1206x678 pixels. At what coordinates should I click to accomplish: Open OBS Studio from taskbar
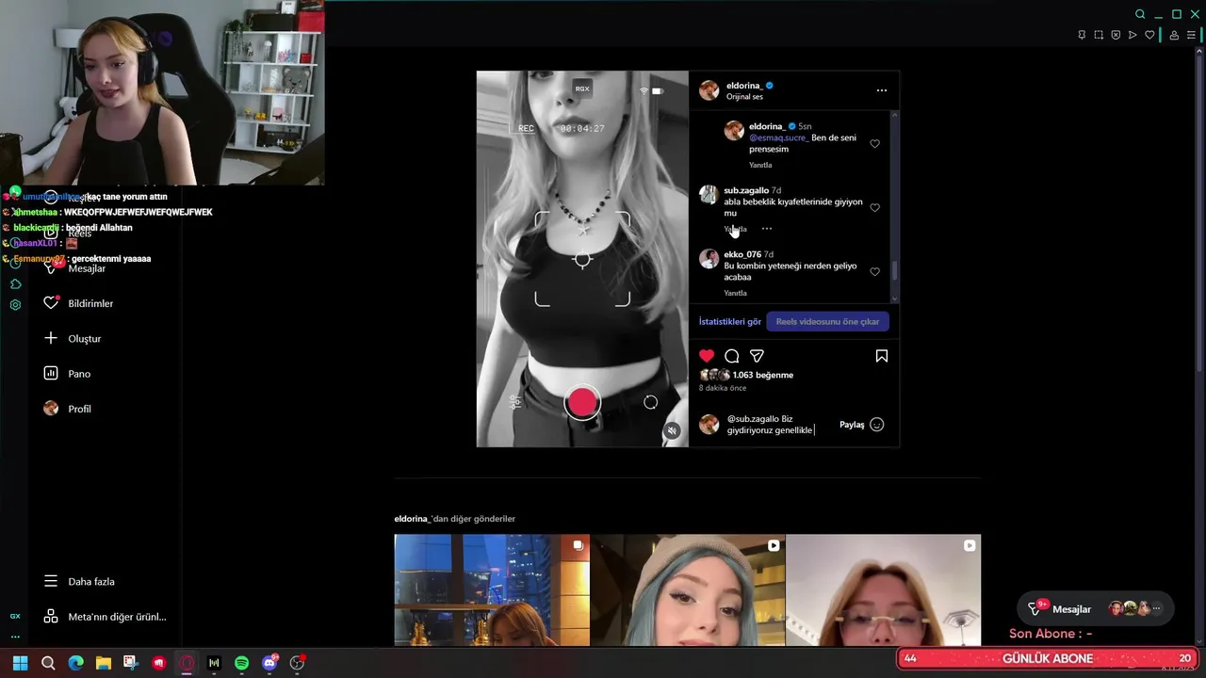pyautogui.click(x=297, y=663)
